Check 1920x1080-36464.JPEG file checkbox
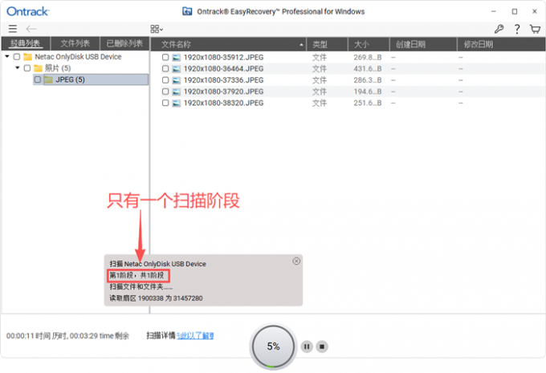546x373 pixels. [x=165, y=68]
